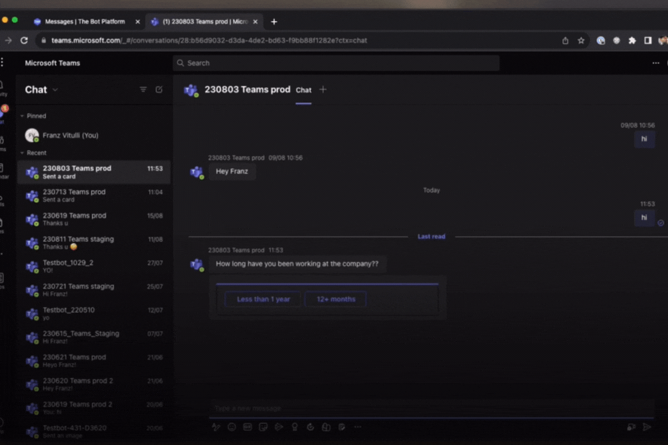Choose the Less than 1 year option
The width and height of the screenshot is (668, 445).
pos(263,299)
